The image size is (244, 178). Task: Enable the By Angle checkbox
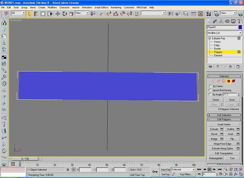click(210, 94)
